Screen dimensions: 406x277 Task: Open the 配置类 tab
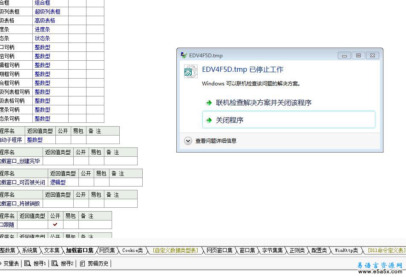[319, 250]
